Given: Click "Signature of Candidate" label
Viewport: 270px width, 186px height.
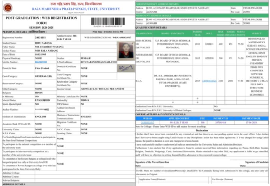Looking at the screenshot, I should (257, 162).
